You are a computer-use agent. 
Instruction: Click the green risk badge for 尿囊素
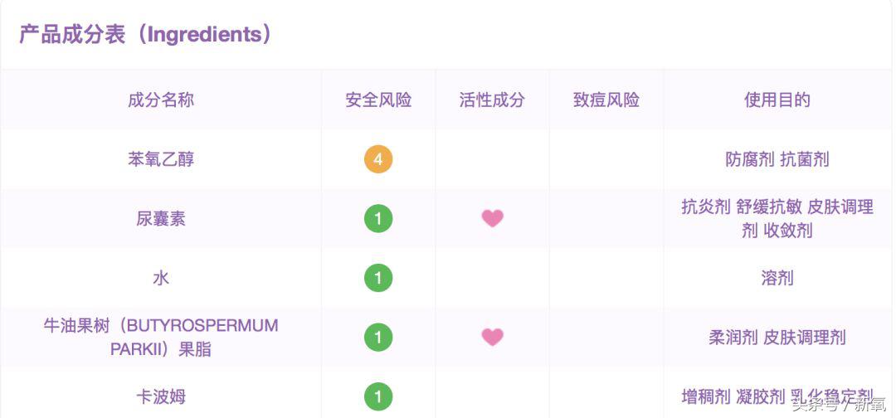[378, 219]
